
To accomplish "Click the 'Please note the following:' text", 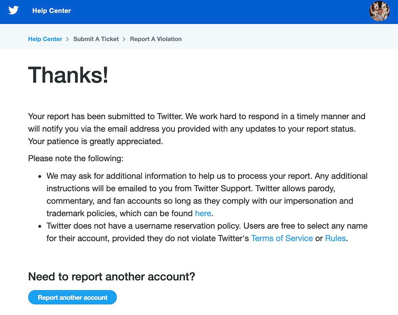I will point(76,158).
